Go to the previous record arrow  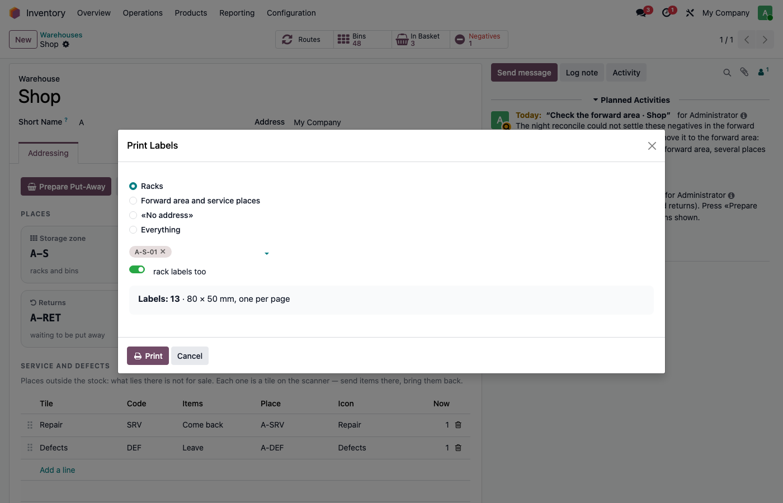747,40
